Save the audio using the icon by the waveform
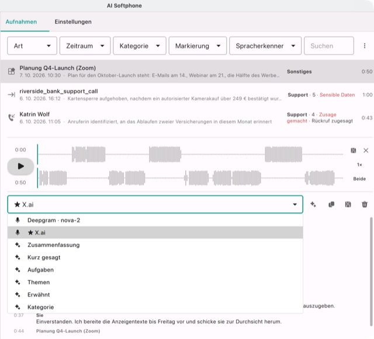 point(353,151)
